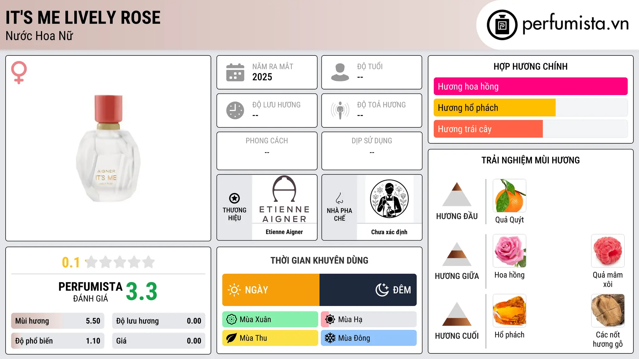Click the Aigner It's Me perfume bottle photo
This screenshot has width=639, height=359.
(108, 148)
